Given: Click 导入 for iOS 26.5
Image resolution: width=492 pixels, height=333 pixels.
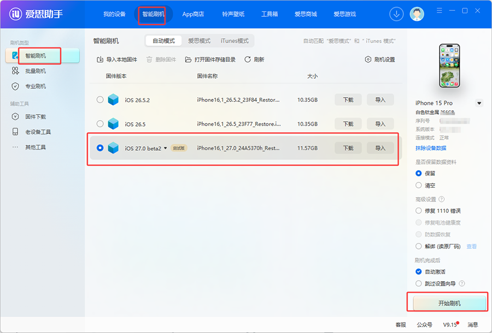Looking at the screenshot, I should tap(380, 124).
